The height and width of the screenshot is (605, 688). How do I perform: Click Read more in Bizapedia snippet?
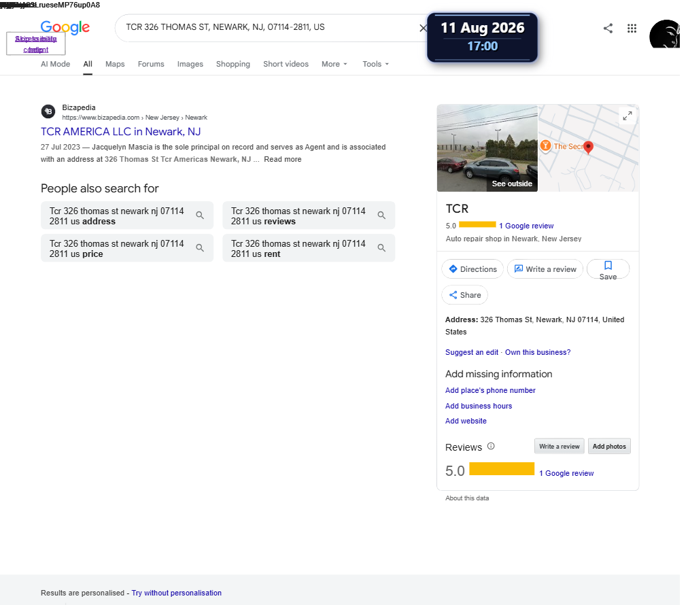coord(283,159)
